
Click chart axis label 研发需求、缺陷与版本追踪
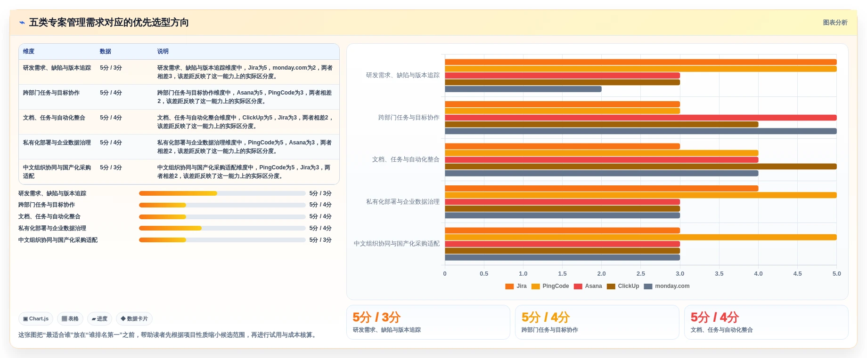(403, 75)
